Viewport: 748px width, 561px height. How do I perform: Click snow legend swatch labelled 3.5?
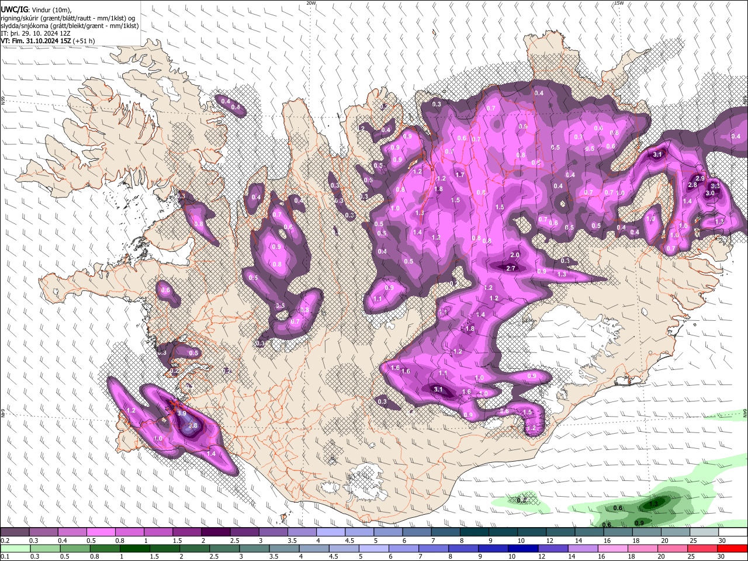[x=302, y=532]
